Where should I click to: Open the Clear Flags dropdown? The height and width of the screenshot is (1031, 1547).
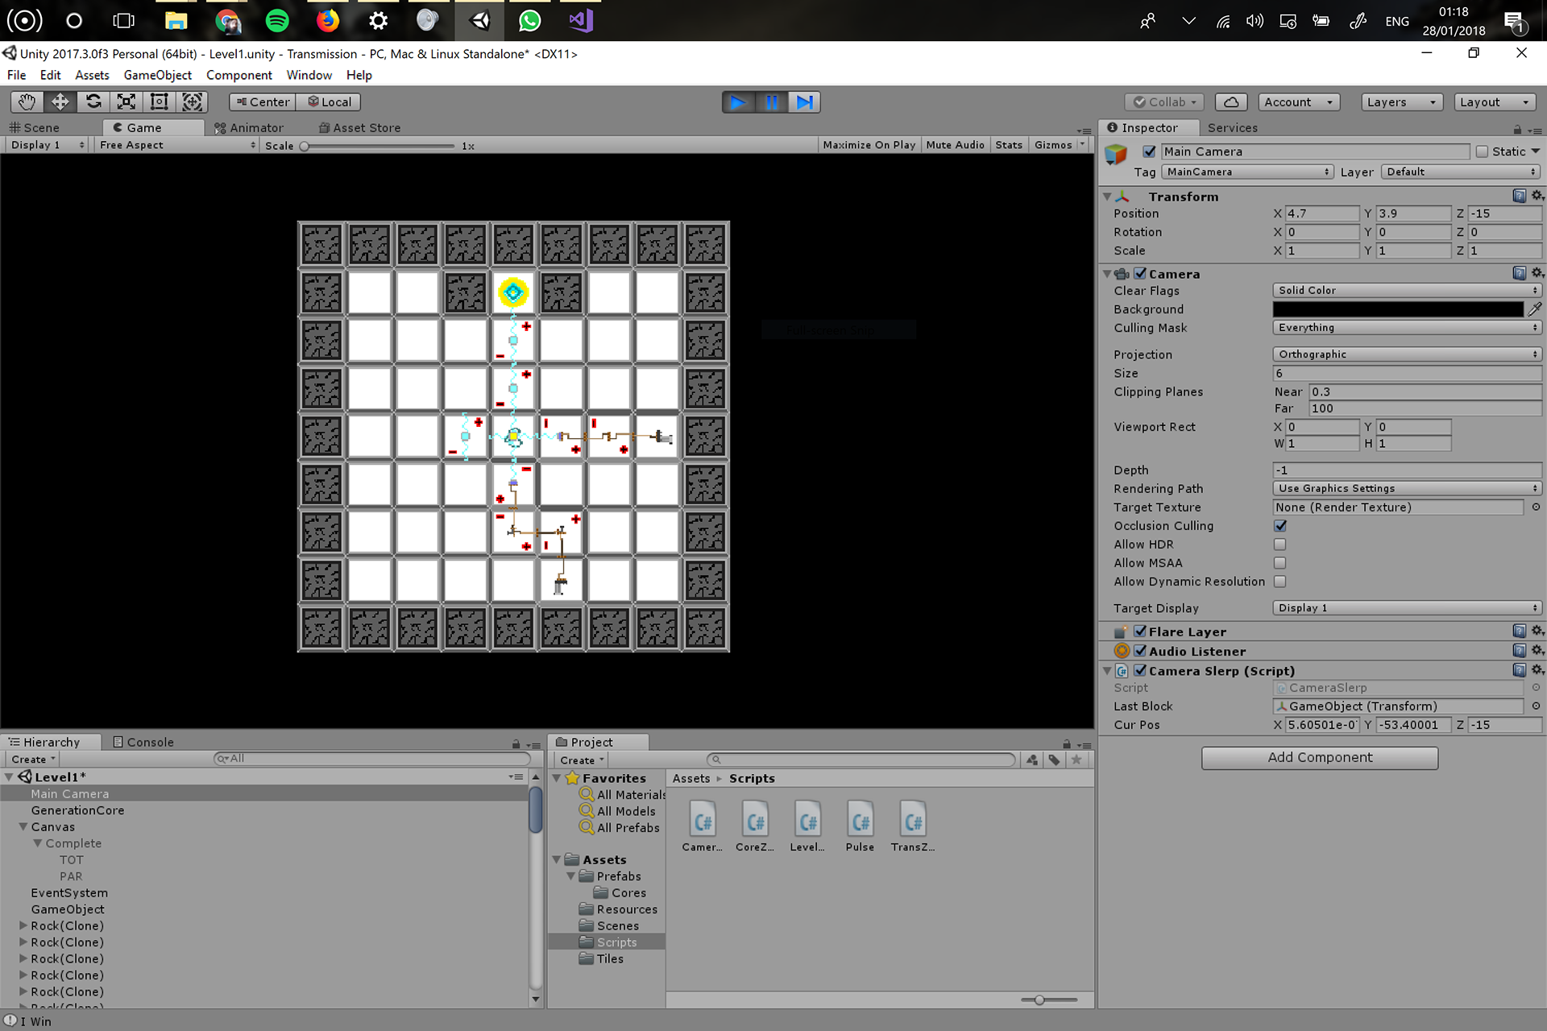pyautogui.click(x=1406, y=291)
